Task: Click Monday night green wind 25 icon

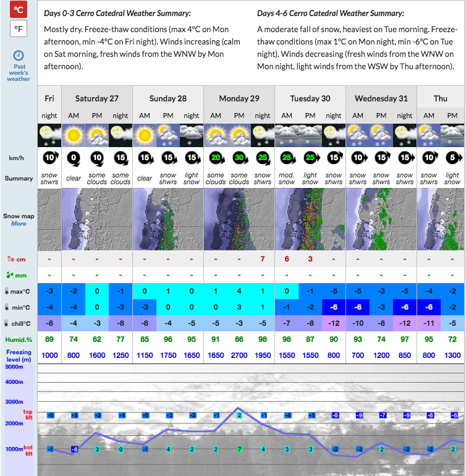Action: pos(263,158)
